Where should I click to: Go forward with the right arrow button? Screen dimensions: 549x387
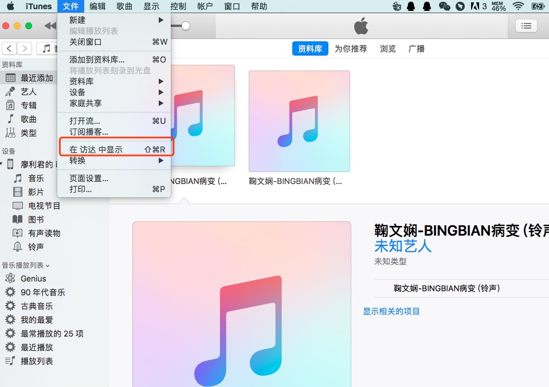25,48
